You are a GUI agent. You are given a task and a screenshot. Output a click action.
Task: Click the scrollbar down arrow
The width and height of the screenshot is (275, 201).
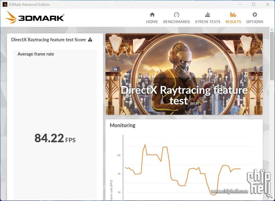coord(272,198)
